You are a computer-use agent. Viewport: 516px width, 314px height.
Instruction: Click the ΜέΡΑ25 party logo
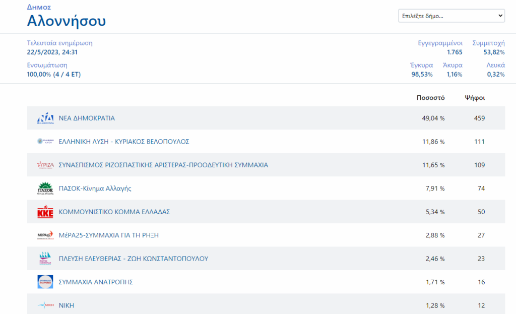(x=45, y=235)
